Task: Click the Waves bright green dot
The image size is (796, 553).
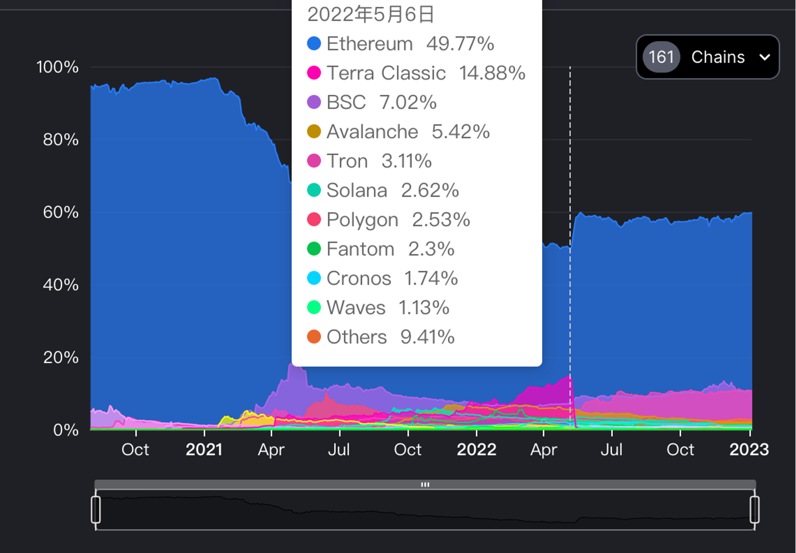Action: point(314,307)
